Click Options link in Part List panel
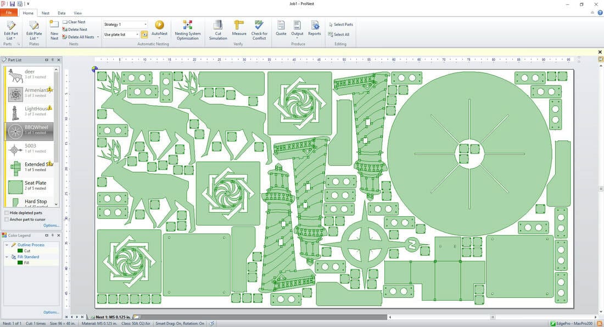 coord(51,225)
